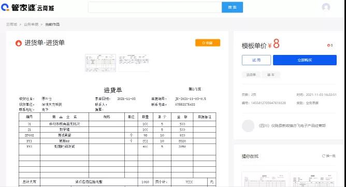Go to second breadcrumb link 业务单据
The image size is (346, 187).
point(31,24)
